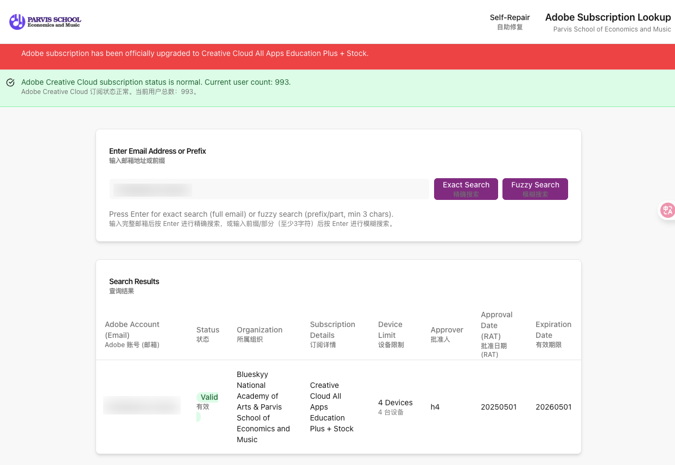The width and height of the screenshot is (675, 465).
Task: Click the Adobe Subscription Lookup title
Action: tap(608, 17)
